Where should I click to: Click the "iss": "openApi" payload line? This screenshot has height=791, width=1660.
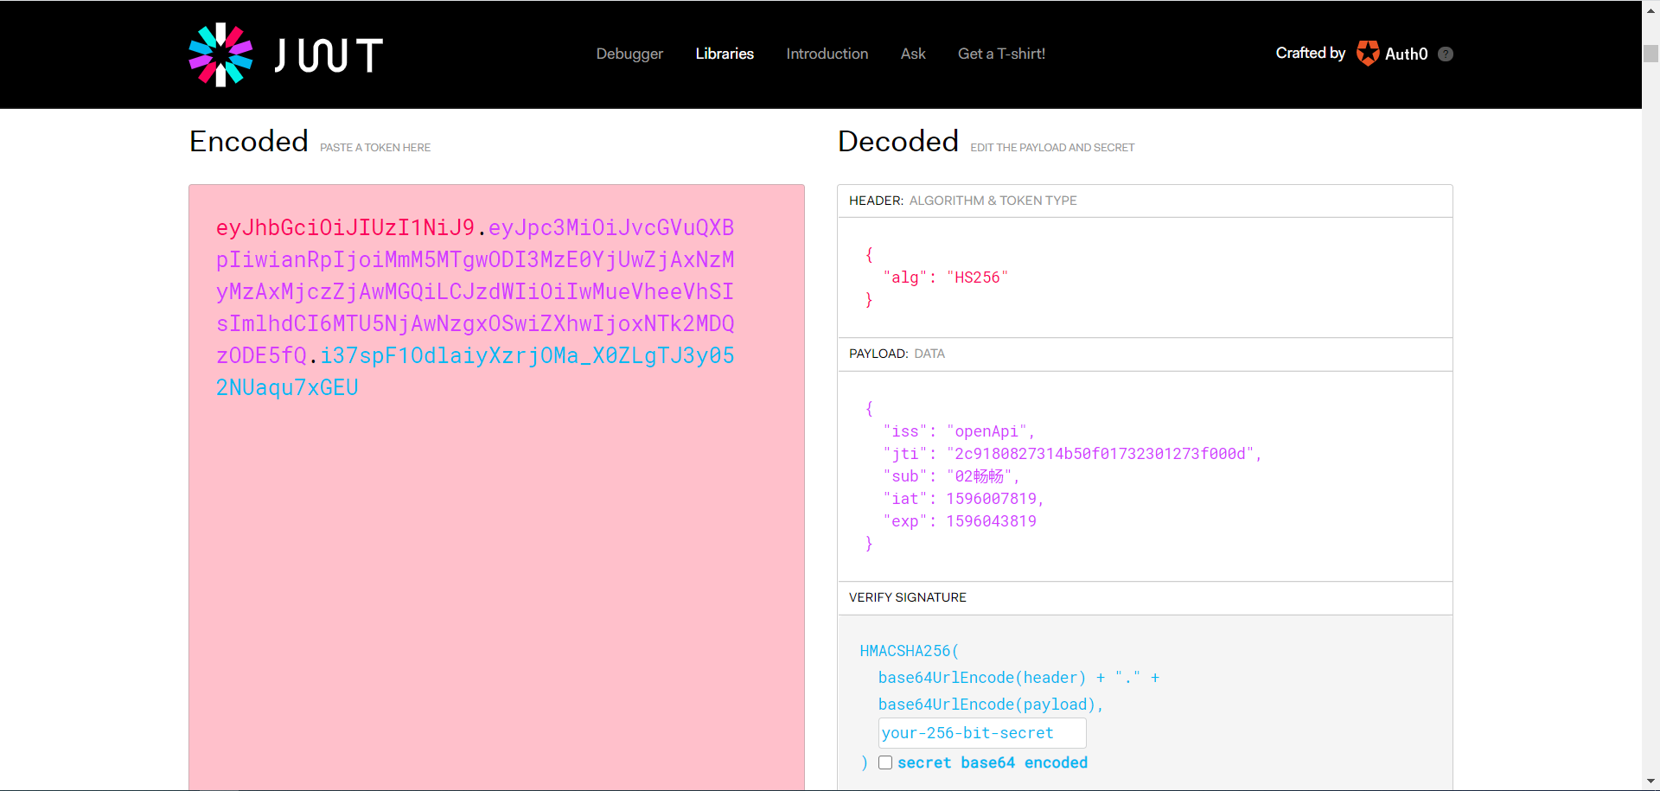(959, 431)
